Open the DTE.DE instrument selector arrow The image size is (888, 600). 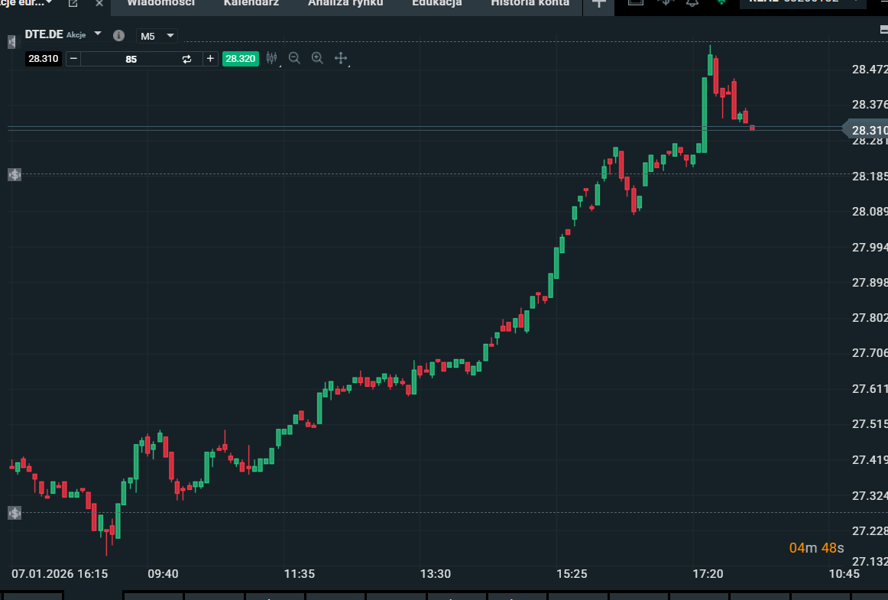click(x=97, y=34)
